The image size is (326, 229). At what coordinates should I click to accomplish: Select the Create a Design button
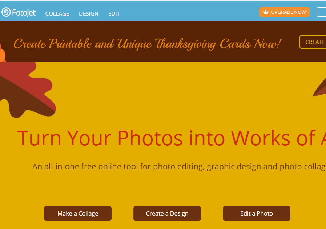(x=167, y=213)
